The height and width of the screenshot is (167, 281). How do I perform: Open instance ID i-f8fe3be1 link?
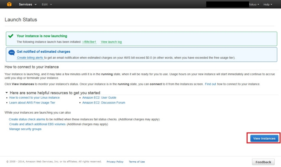(89, 42)
